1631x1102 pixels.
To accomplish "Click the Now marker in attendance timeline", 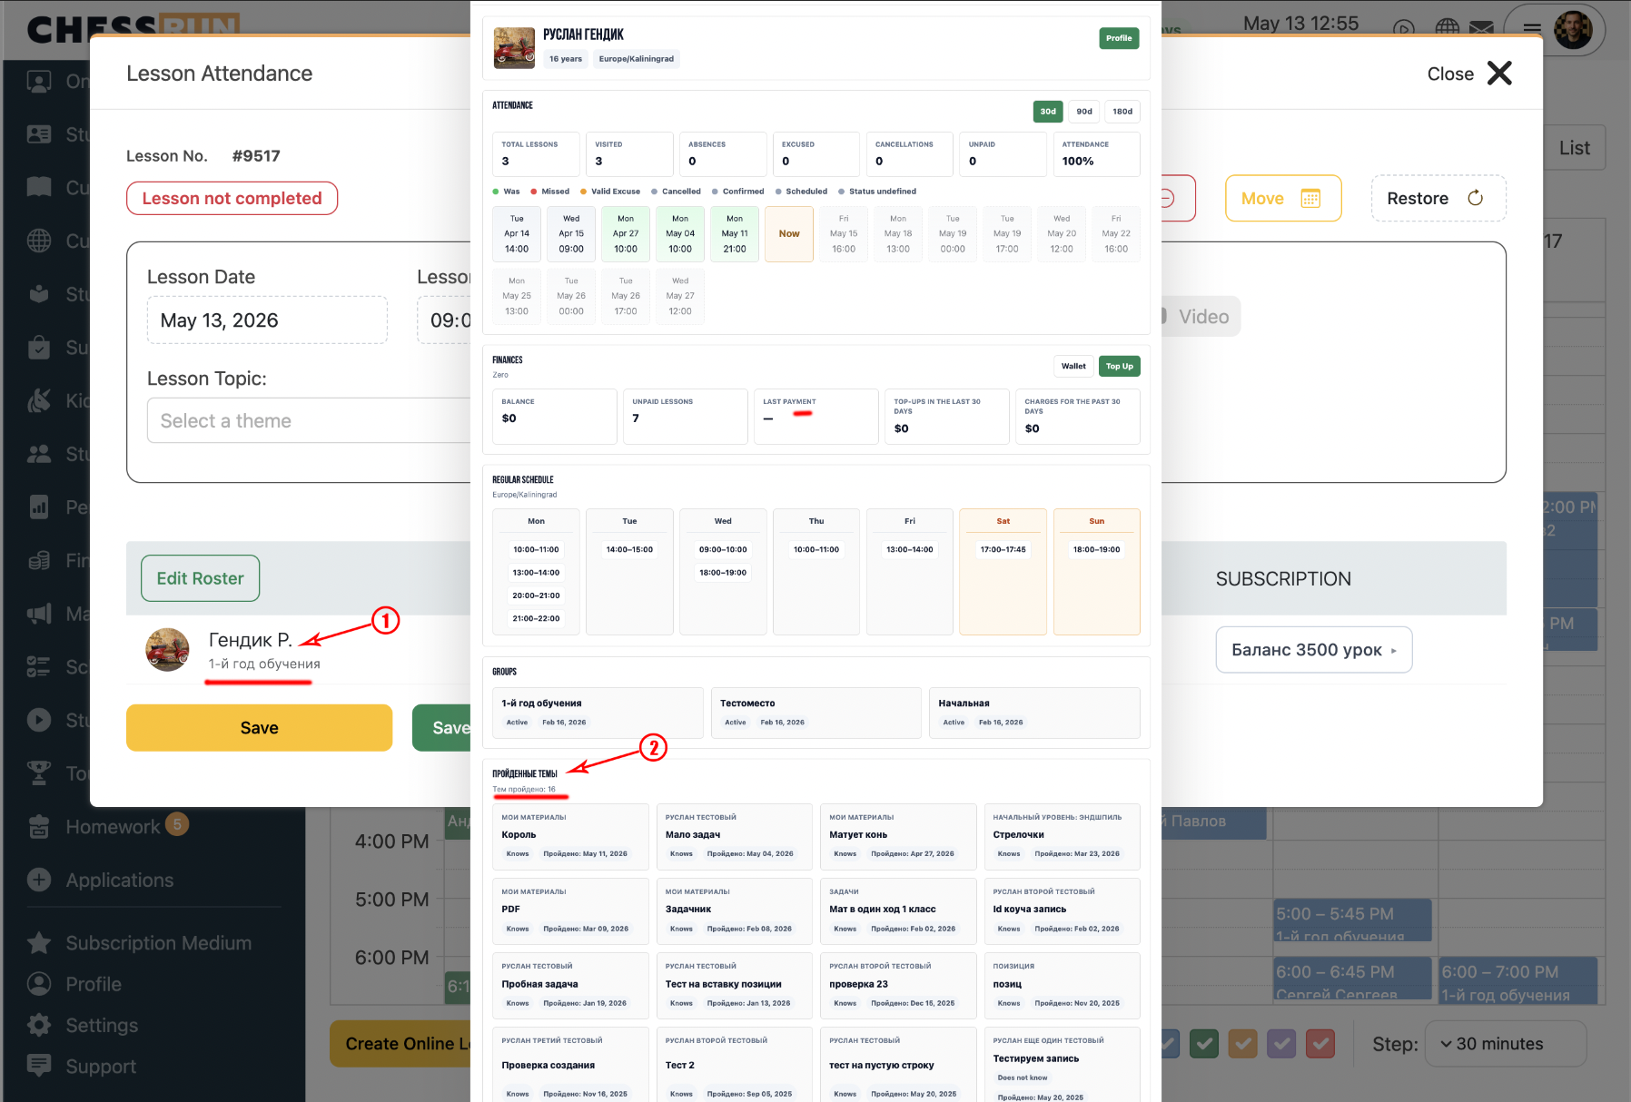I will pos(789,234).
